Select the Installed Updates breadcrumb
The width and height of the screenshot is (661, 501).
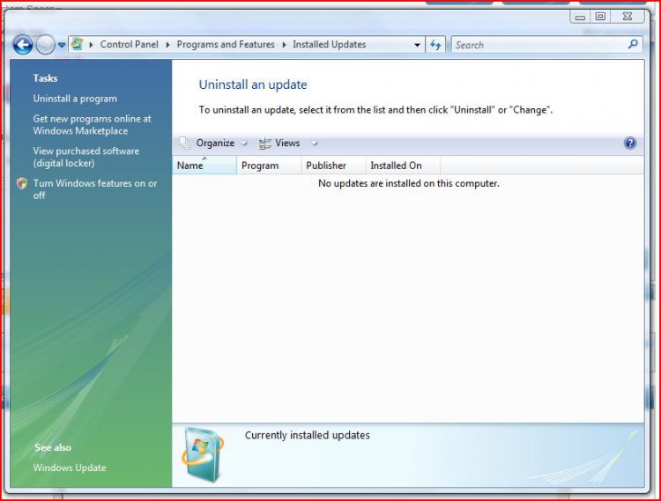pos(330,45)
